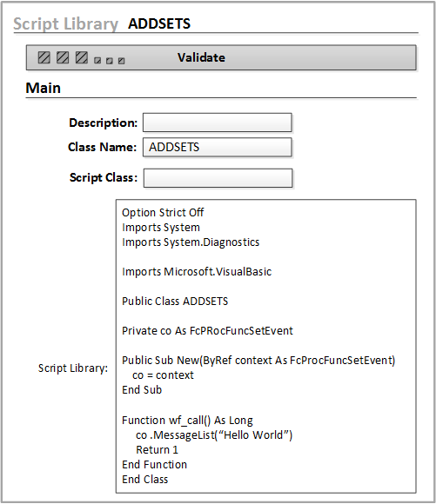The width and height of the screenshot is (436, 504).
Task: Click the first large hatched toolbar icon
Action: point(44,57)
